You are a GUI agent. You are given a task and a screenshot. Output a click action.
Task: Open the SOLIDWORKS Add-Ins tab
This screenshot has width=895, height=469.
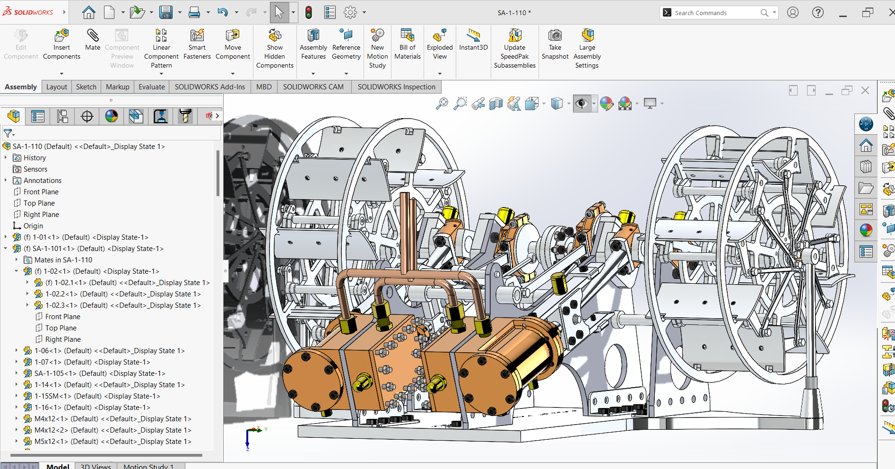coord(210,87)
